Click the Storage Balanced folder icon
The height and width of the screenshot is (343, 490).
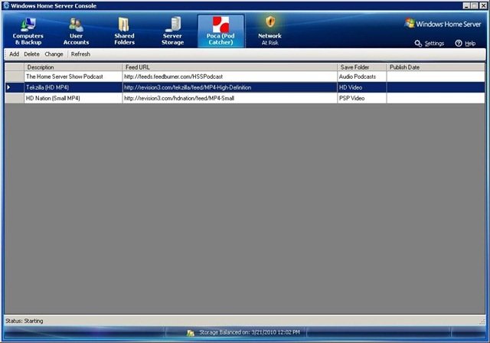coord(191,333)
